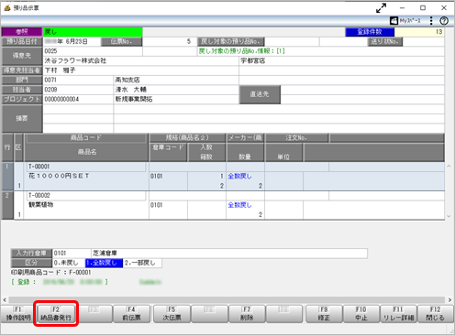
Task: Delete slip using F7 削除
Action: tap(247, 314)
